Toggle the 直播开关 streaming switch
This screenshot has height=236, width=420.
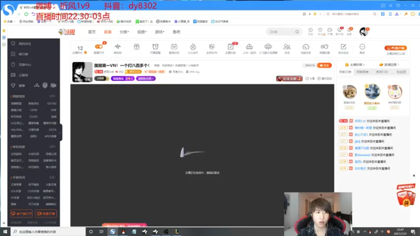point(99,47)
